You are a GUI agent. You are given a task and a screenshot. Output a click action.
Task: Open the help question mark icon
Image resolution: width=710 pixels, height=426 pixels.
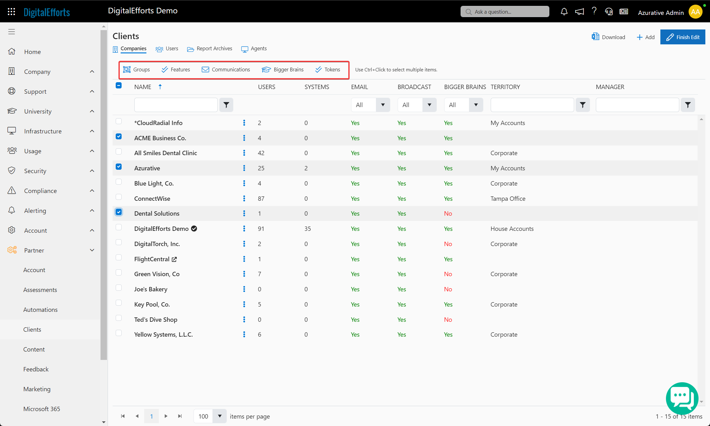click(594, 11)
